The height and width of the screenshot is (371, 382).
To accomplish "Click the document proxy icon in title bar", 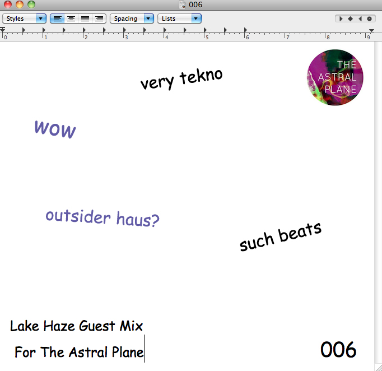I will coord(183,4).
